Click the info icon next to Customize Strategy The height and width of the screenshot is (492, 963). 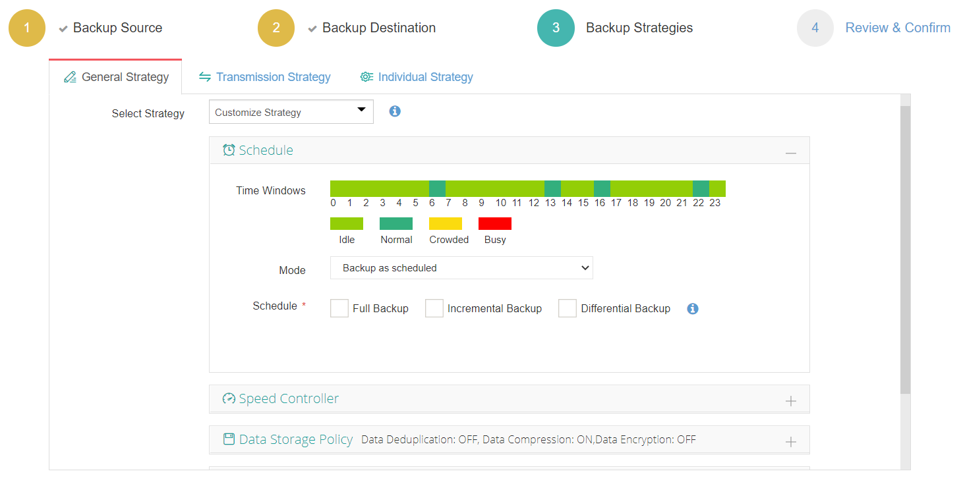(x=394, y=111)
